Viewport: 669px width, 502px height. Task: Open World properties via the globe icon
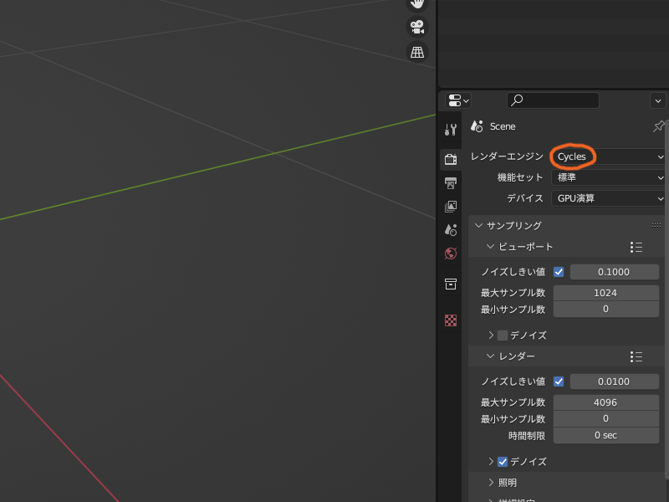(x=451, y=254)
